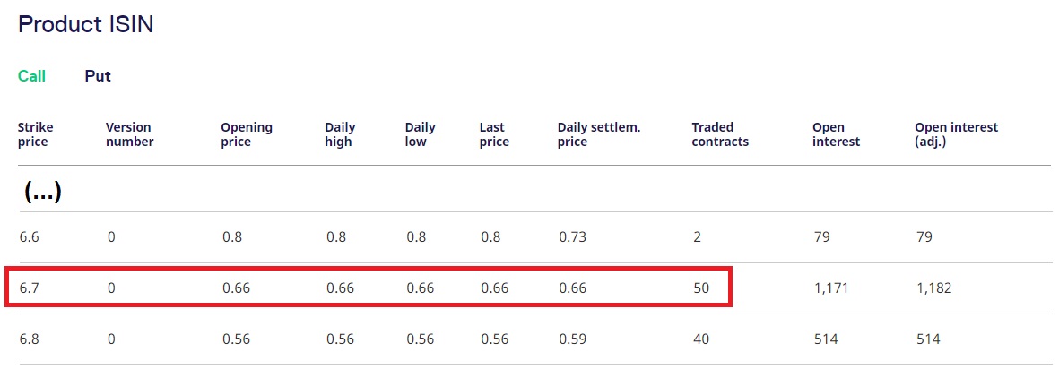Viewport: 1059px width, 378px height.
Task: Select the Last price column header
Action: click(x=494, y=134)
